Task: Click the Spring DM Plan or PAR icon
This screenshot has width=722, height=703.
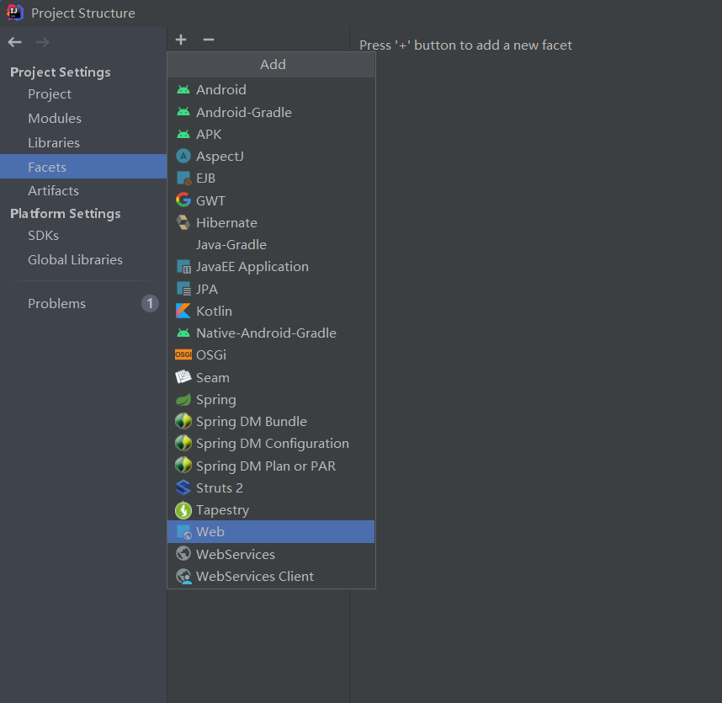Action: 183,466
